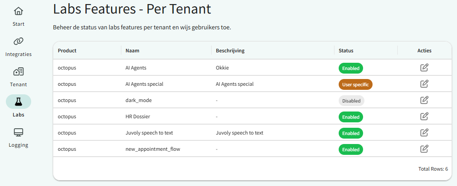Click the Enabled badge for AI Agents
The height and width of the screenshot is (186, 457).
pos(351,68)
